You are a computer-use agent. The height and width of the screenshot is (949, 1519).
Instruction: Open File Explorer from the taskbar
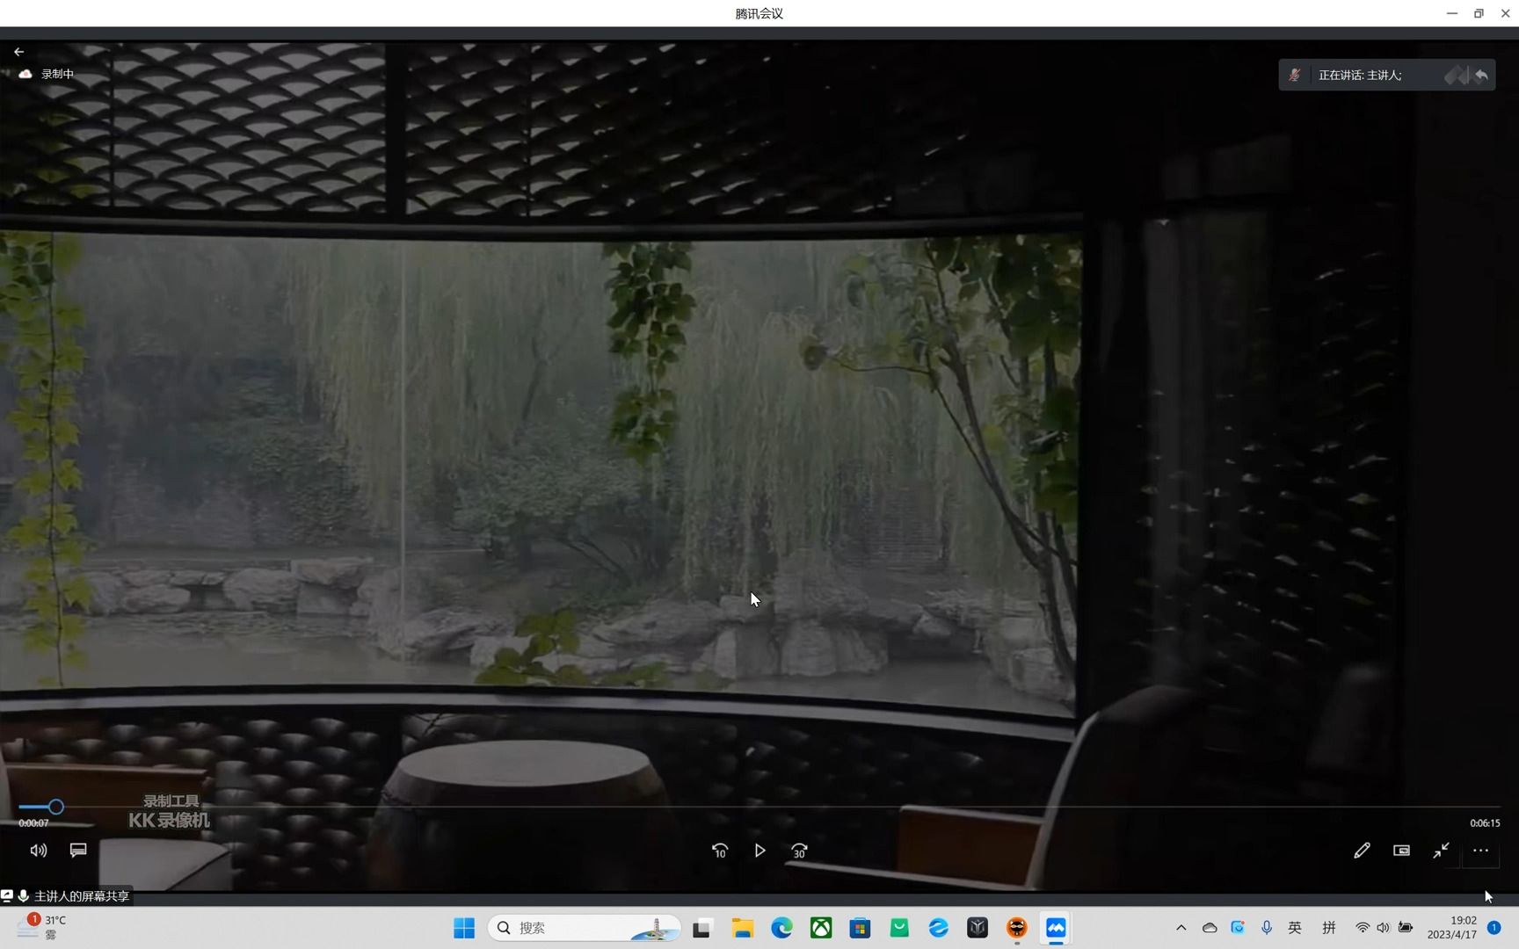click(x=743, y=928)
